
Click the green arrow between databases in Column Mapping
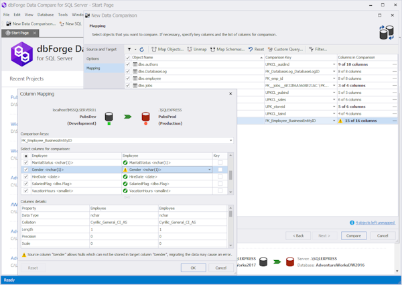[127, 117]
